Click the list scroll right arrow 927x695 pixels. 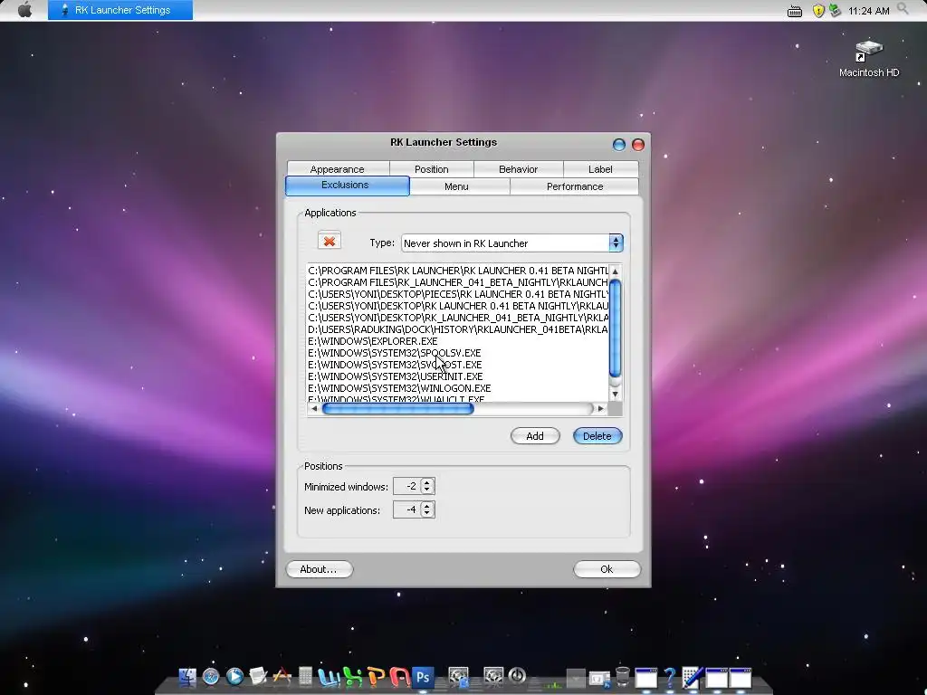601,408
